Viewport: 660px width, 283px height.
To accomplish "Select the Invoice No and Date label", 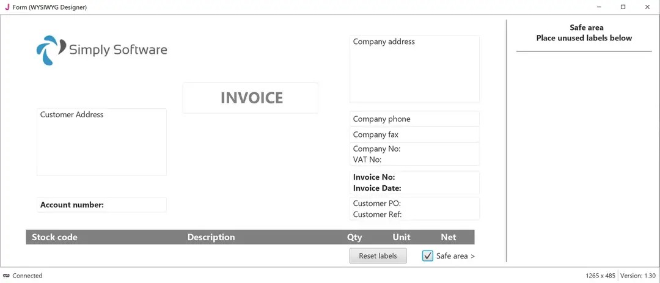I will (x=414, y=183).
